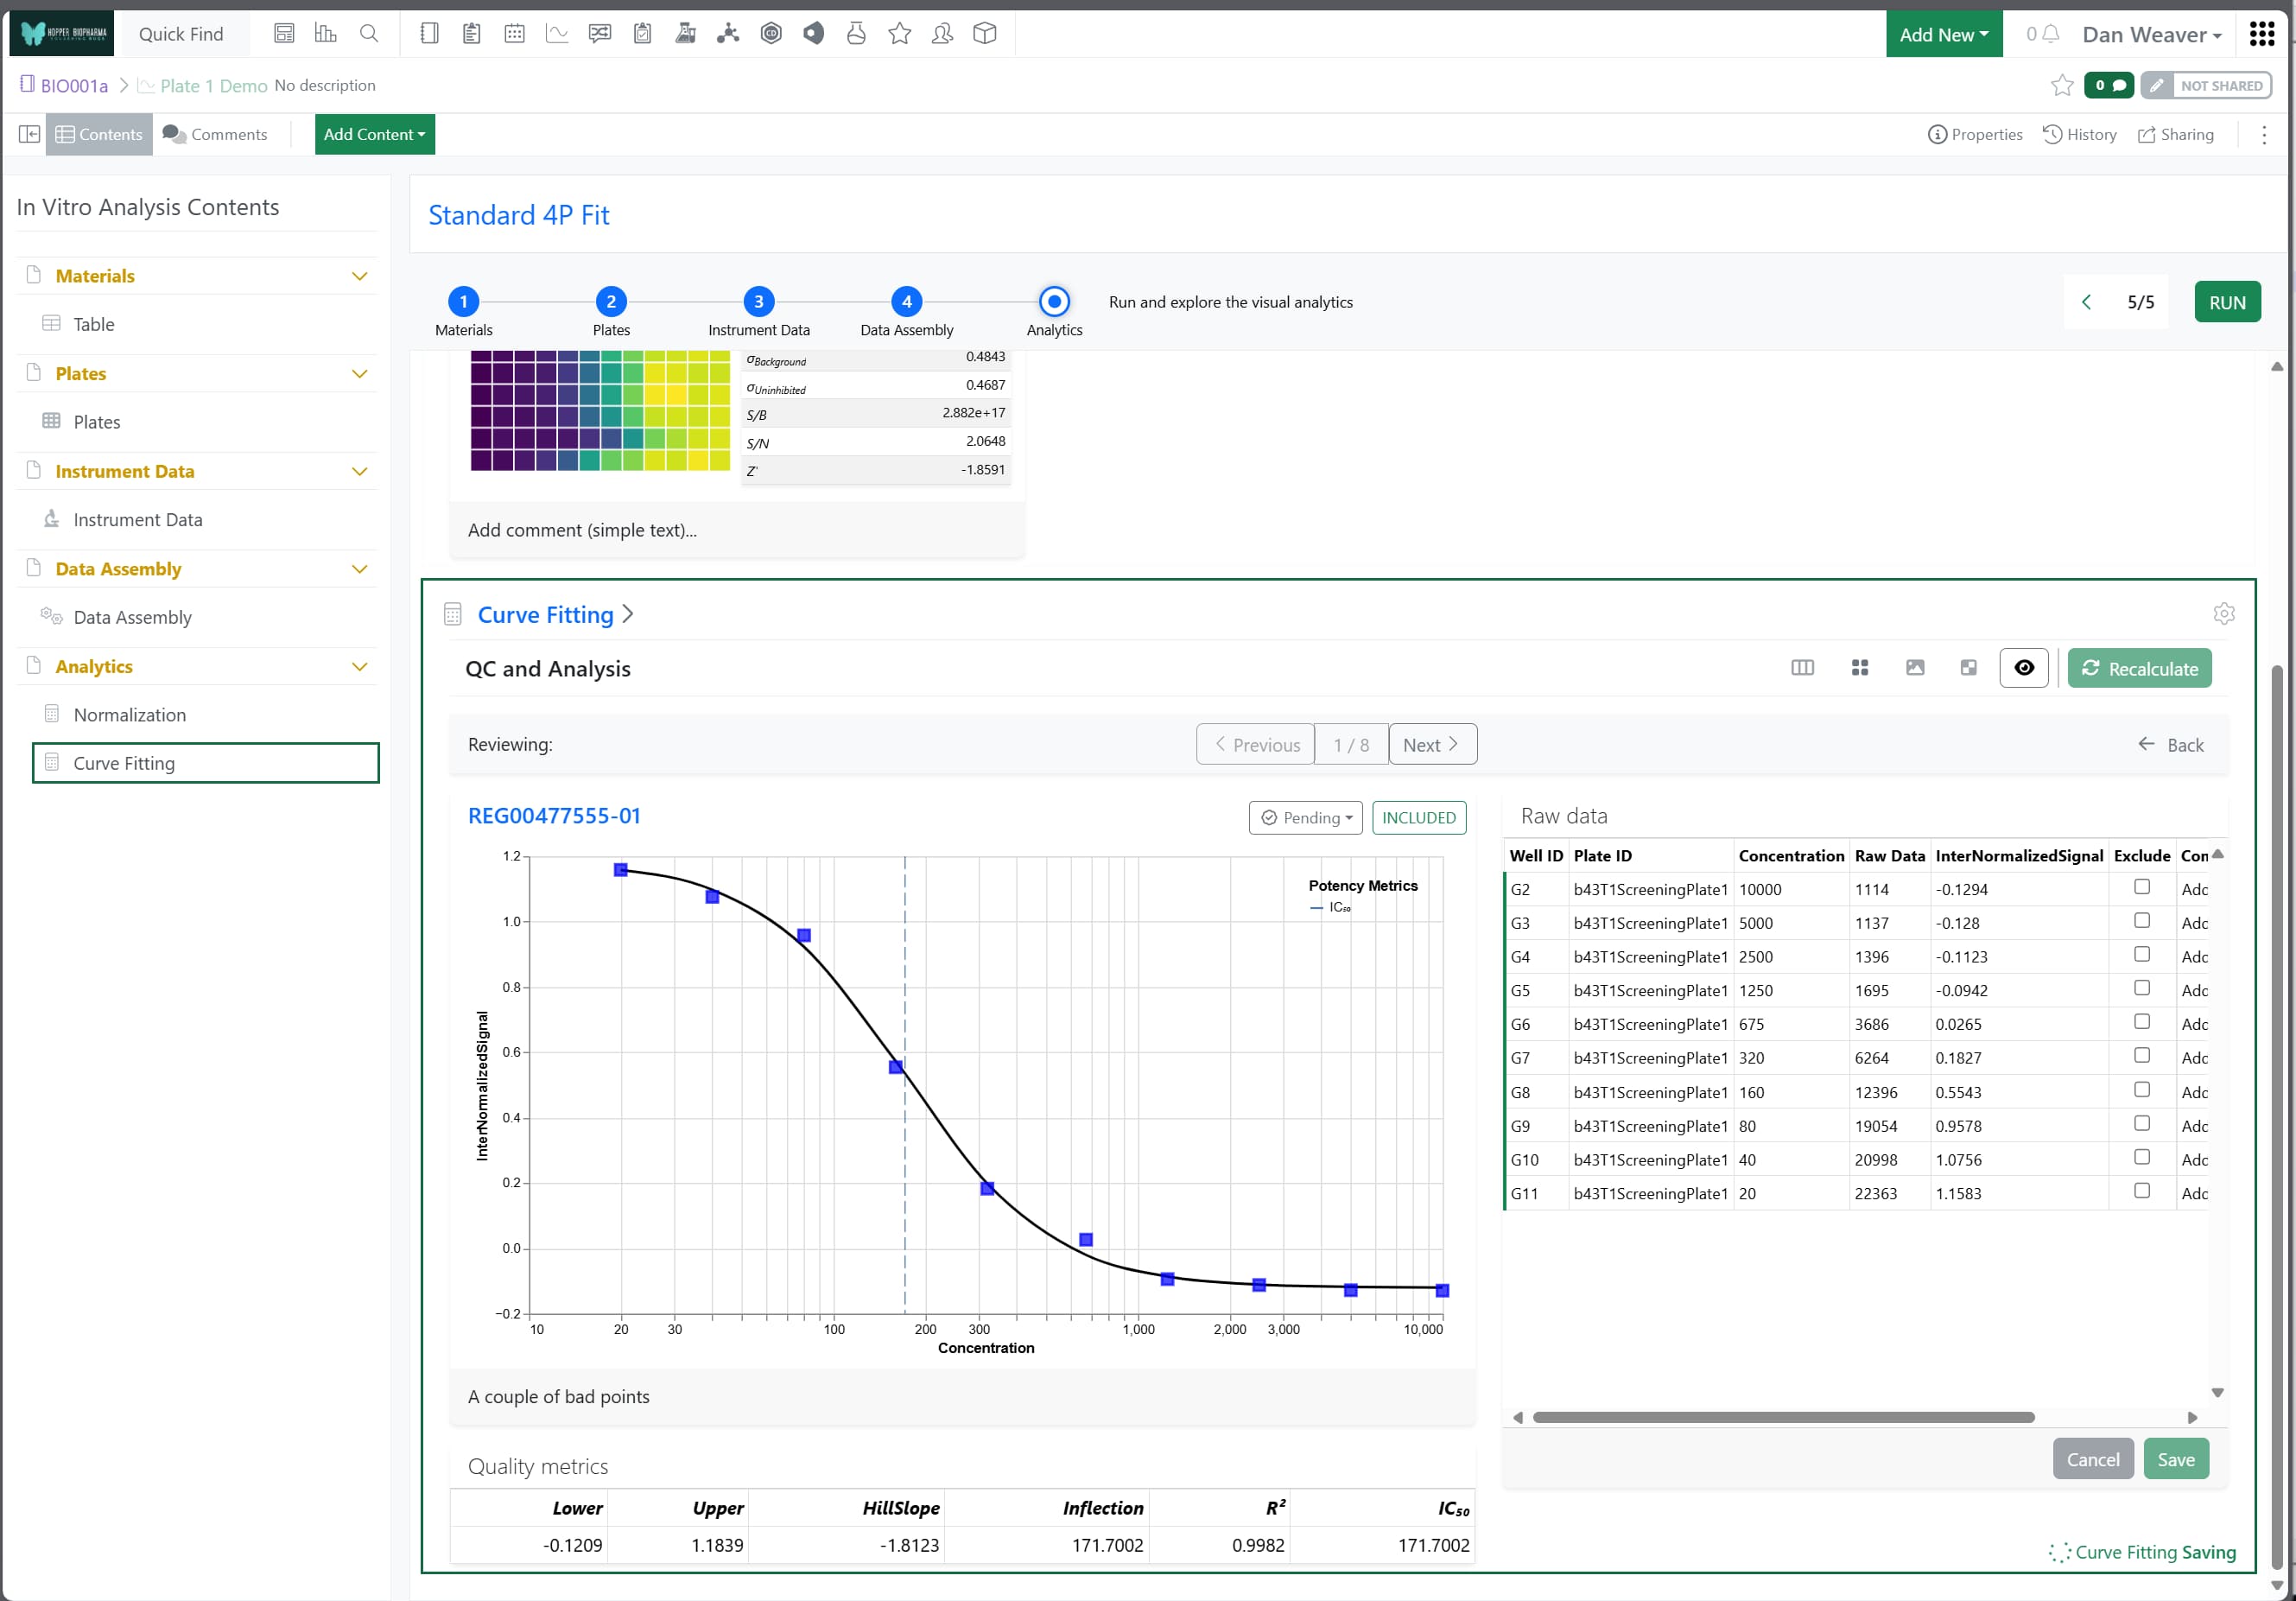Image resolution: width=2296 pixels, height=1601 pixels.
Task: Open the Add Content dropdown
Action: 374,135
